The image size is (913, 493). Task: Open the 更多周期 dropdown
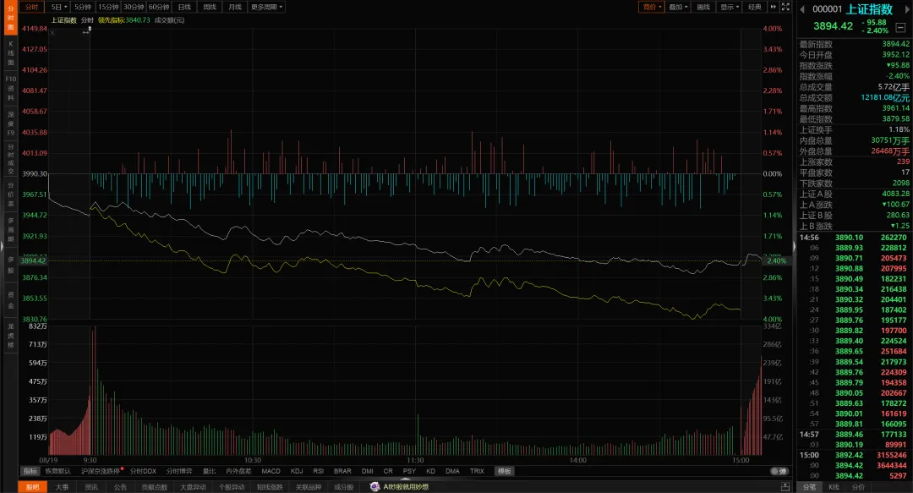point(266,7)
